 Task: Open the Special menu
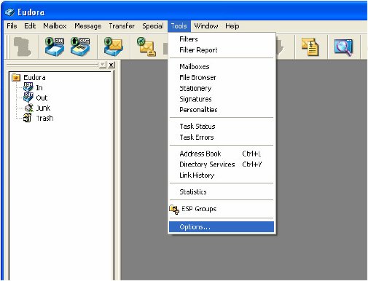152,26
